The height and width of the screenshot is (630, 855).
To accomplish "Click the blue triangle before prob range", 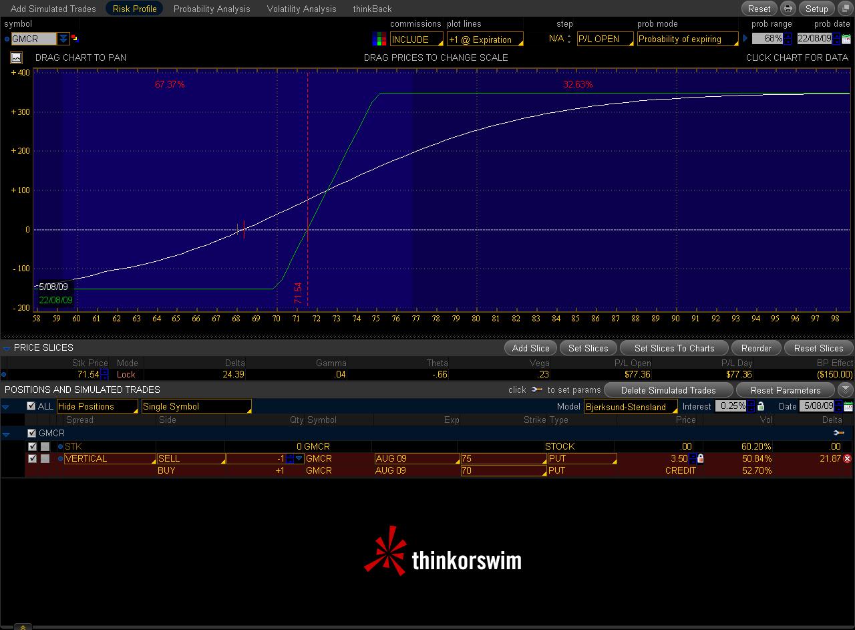I will click(x=745, y=39).
